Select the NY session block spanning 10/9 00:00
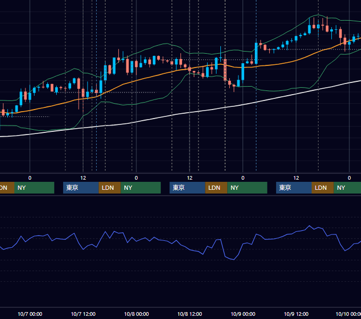This screenshot has height=319, width=361. point(247,188)
